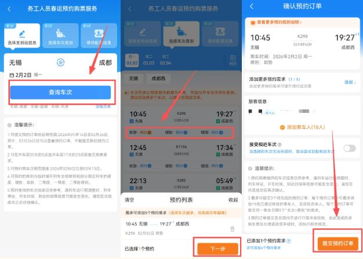Tap the 2月2日 departure date field
The width and height of the screenshot is (363, 259).
coord(26,75)
